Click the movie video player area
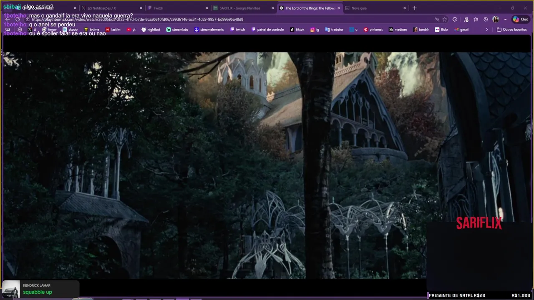The image size is (534, 300). point(267,165)
